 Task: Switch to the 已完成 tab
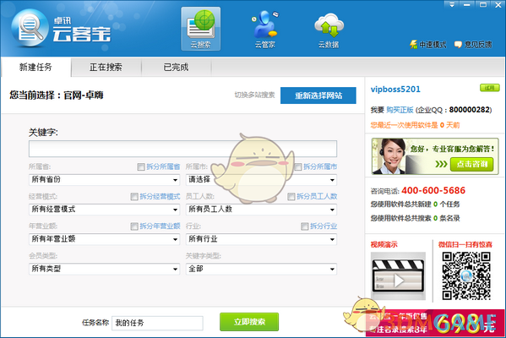click(x=176, y=67)
